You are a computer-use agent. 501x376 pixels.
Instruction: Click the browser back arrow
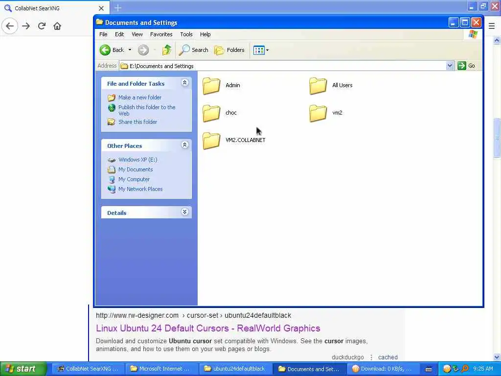point(10,26)
